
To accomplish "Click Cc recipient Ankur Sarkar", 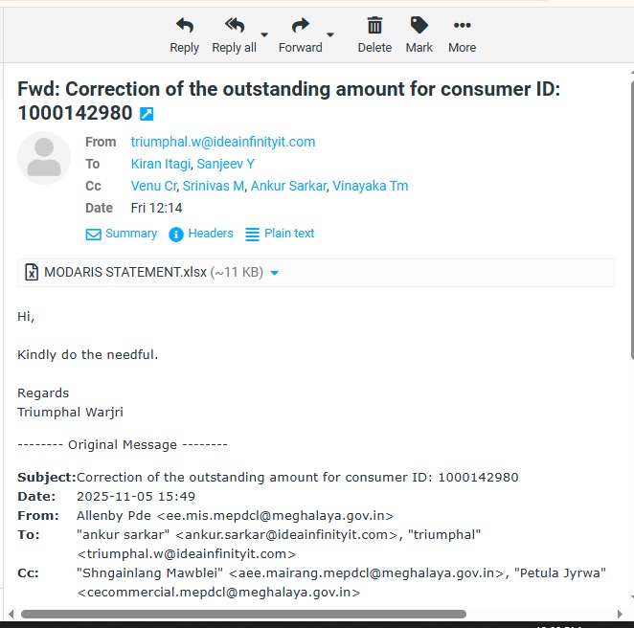I will [287, 186].
